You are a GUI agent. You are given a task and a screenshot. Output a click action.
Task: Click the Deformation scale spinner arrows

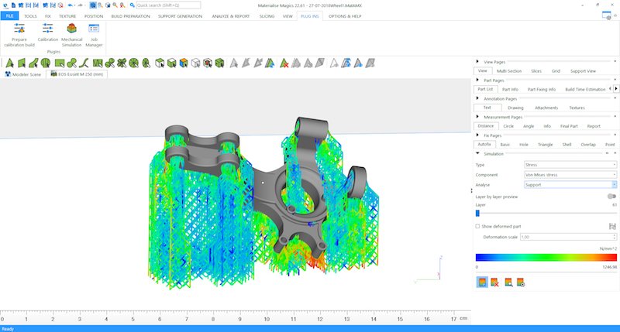(614, 237)
